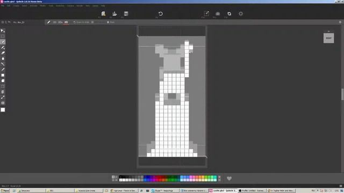Select the active 2D drawing mode
The image size is (344, 193).
[x=66, y=22]
